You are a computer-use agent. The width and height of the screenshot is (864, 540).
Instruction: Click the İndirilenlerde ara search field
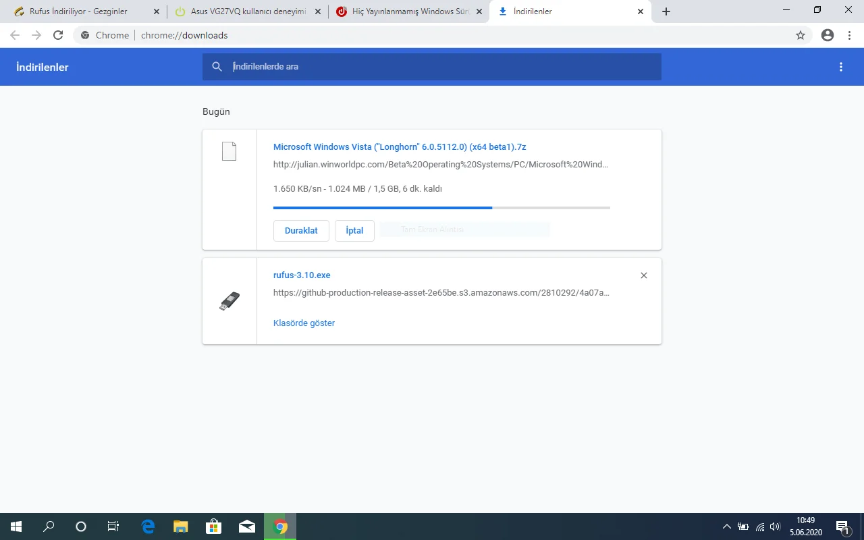(432, 66)
